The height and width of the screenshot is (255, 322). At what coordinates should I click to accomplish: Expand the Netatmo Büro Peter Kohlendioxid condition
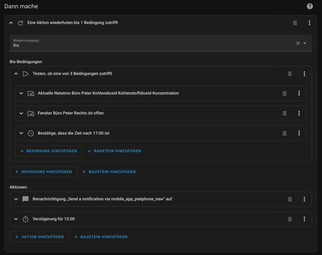(21, 93)
